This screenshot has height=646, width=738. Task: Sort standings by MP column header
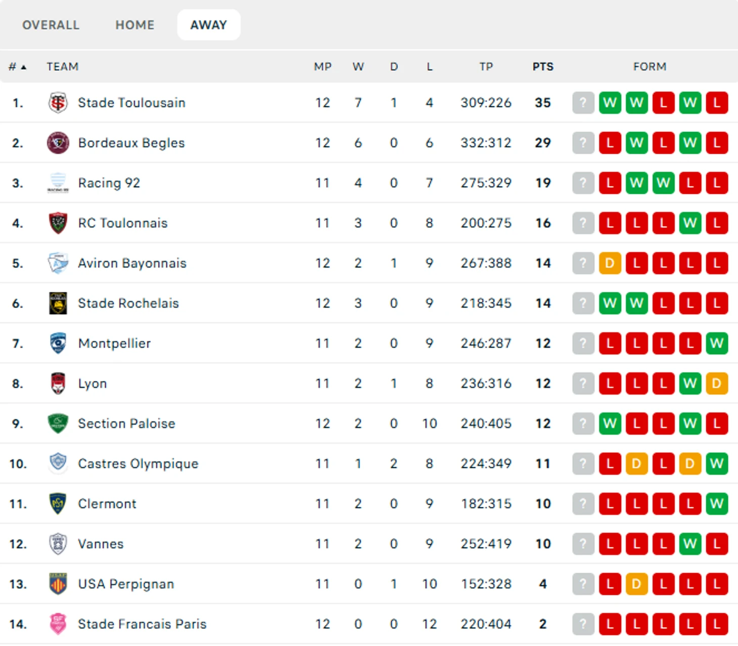point(322,67)
